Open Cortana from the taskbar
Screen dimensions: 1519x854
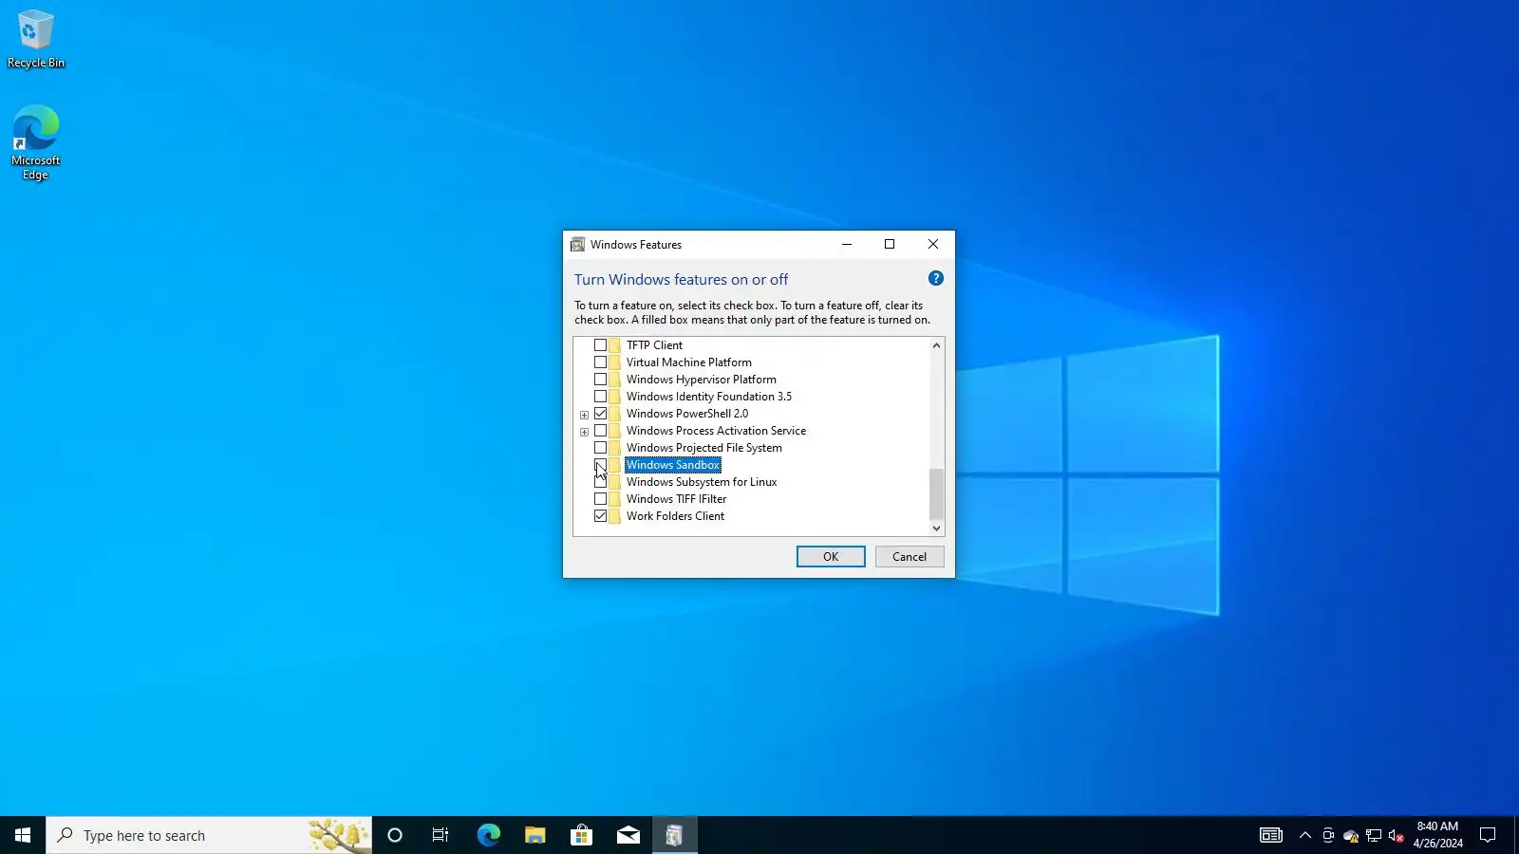395,835
